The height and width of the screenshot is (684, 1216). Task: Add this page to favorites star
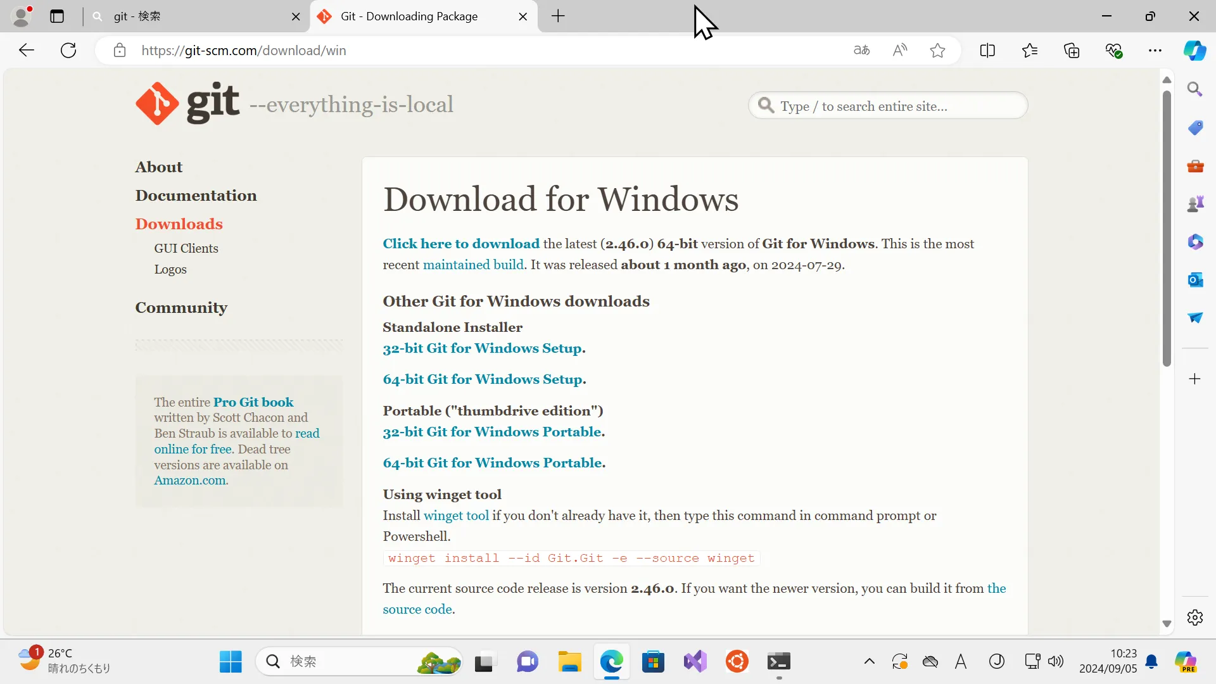938,51
